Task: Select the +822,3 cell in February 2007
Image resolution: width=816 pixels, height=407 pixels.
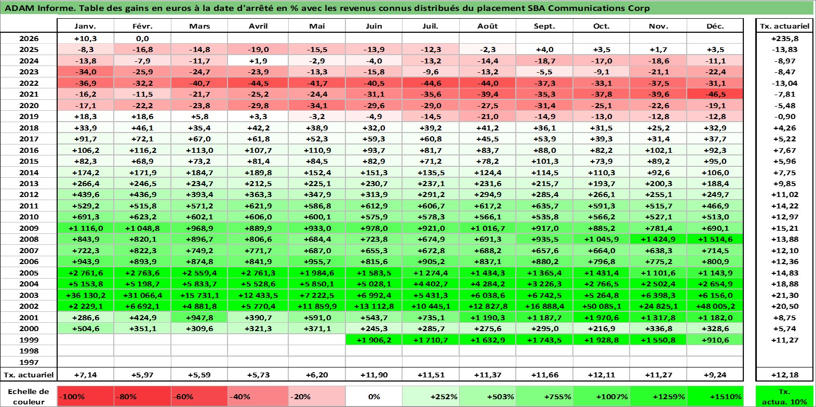Action: point(142,251)
